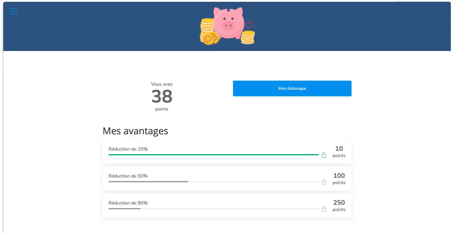
Task: Select the Réduction de 50% label
Action: [x=128, y=176]
